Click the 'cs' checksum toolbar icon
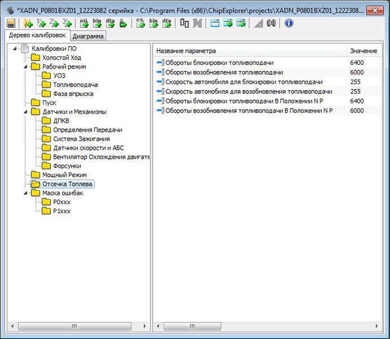This screenshot has height=339, width=390. pyautogui.click(x=140, y=23)
